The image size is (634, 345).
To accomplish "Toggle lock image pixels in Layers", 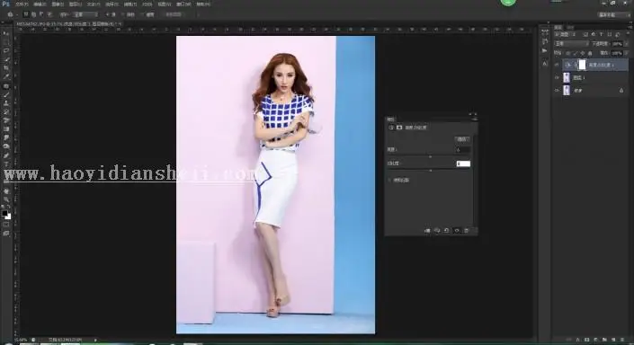I will (576, 53).
